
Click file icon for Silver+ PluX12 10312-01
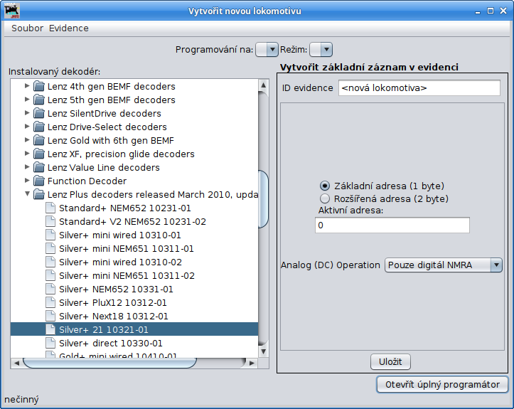pyautogui.click(x=50, y=302)
